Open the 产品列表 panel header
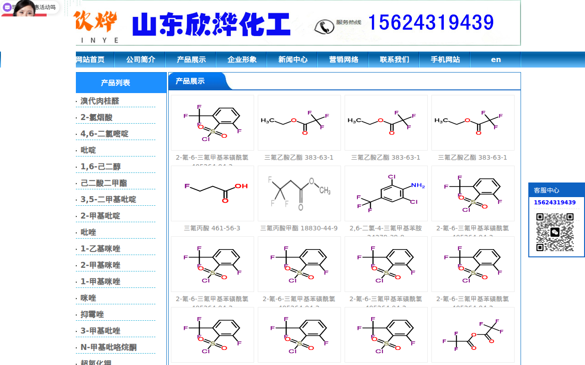This screenshot has height=365, width=585. click(116, 82)
